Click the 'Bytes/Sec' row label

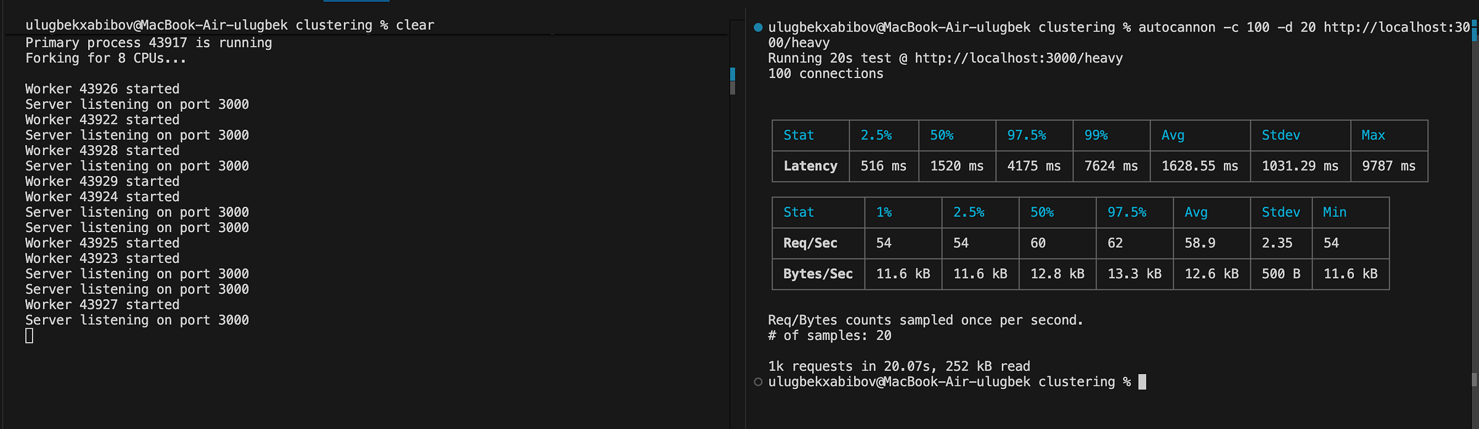click(x=818, y=274)
